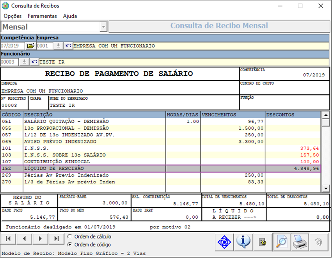Open the Empresa code dropdown arrow
The image size is (332, 258).
[58, 46]
